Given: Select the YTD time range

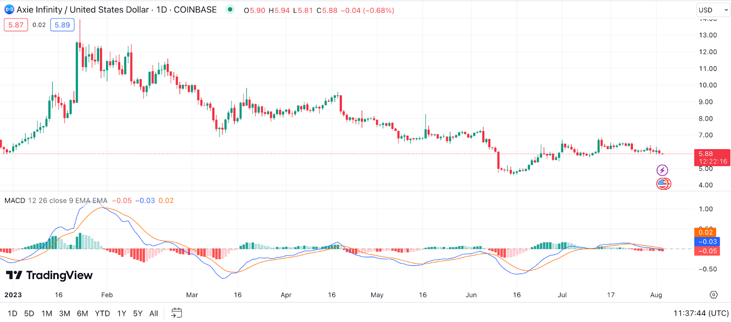Looking at the screenshot, I should pyautogui.click(x=102, y=313).
